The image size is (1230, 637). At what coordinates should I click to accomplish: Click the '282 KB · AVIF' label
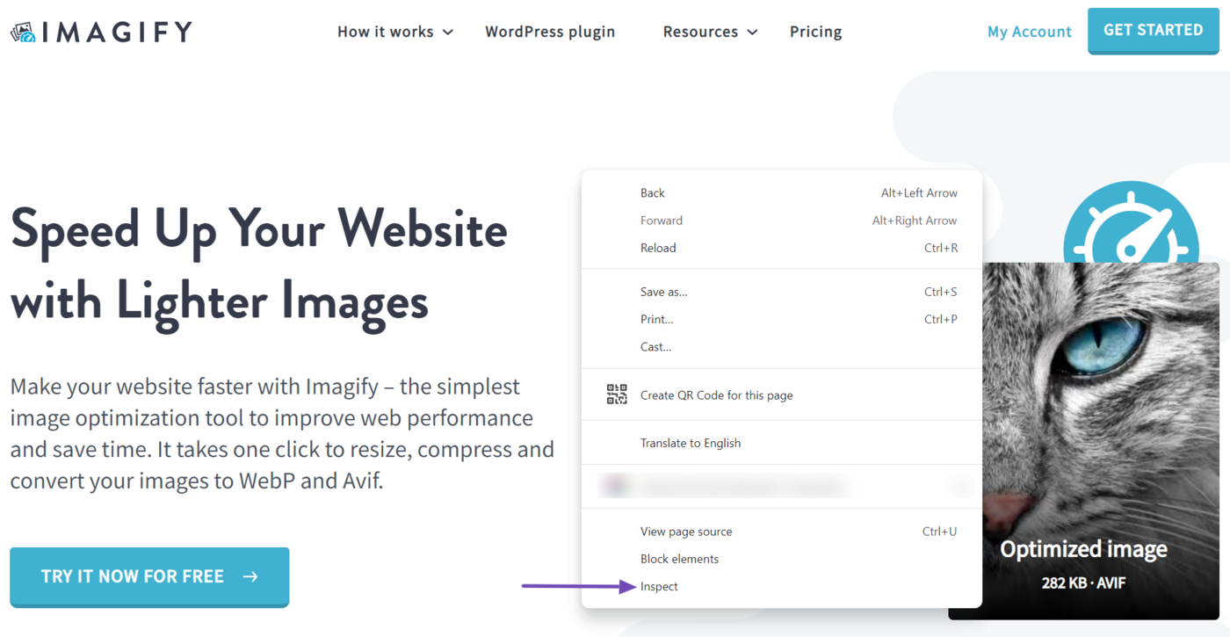1083,583
